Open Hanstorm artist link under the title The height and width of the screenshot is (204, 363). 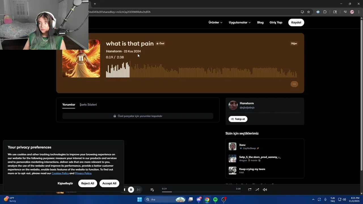coord(114,51)
